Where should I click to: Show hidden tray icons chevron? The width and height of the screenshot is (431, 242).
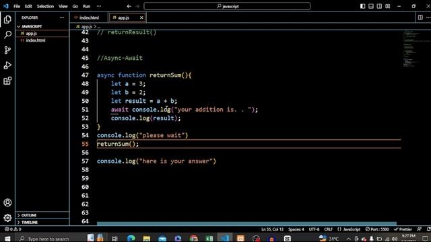click(348, 239)
